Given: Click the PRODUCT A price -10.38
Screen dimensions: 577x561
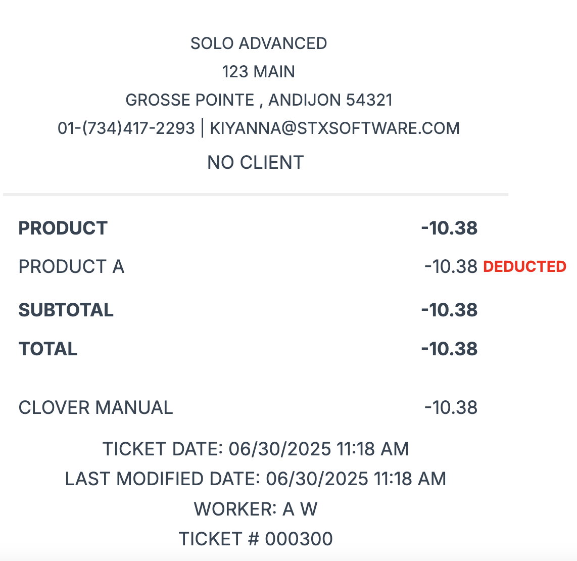Looking at the screenshot, I should point(451,267).
